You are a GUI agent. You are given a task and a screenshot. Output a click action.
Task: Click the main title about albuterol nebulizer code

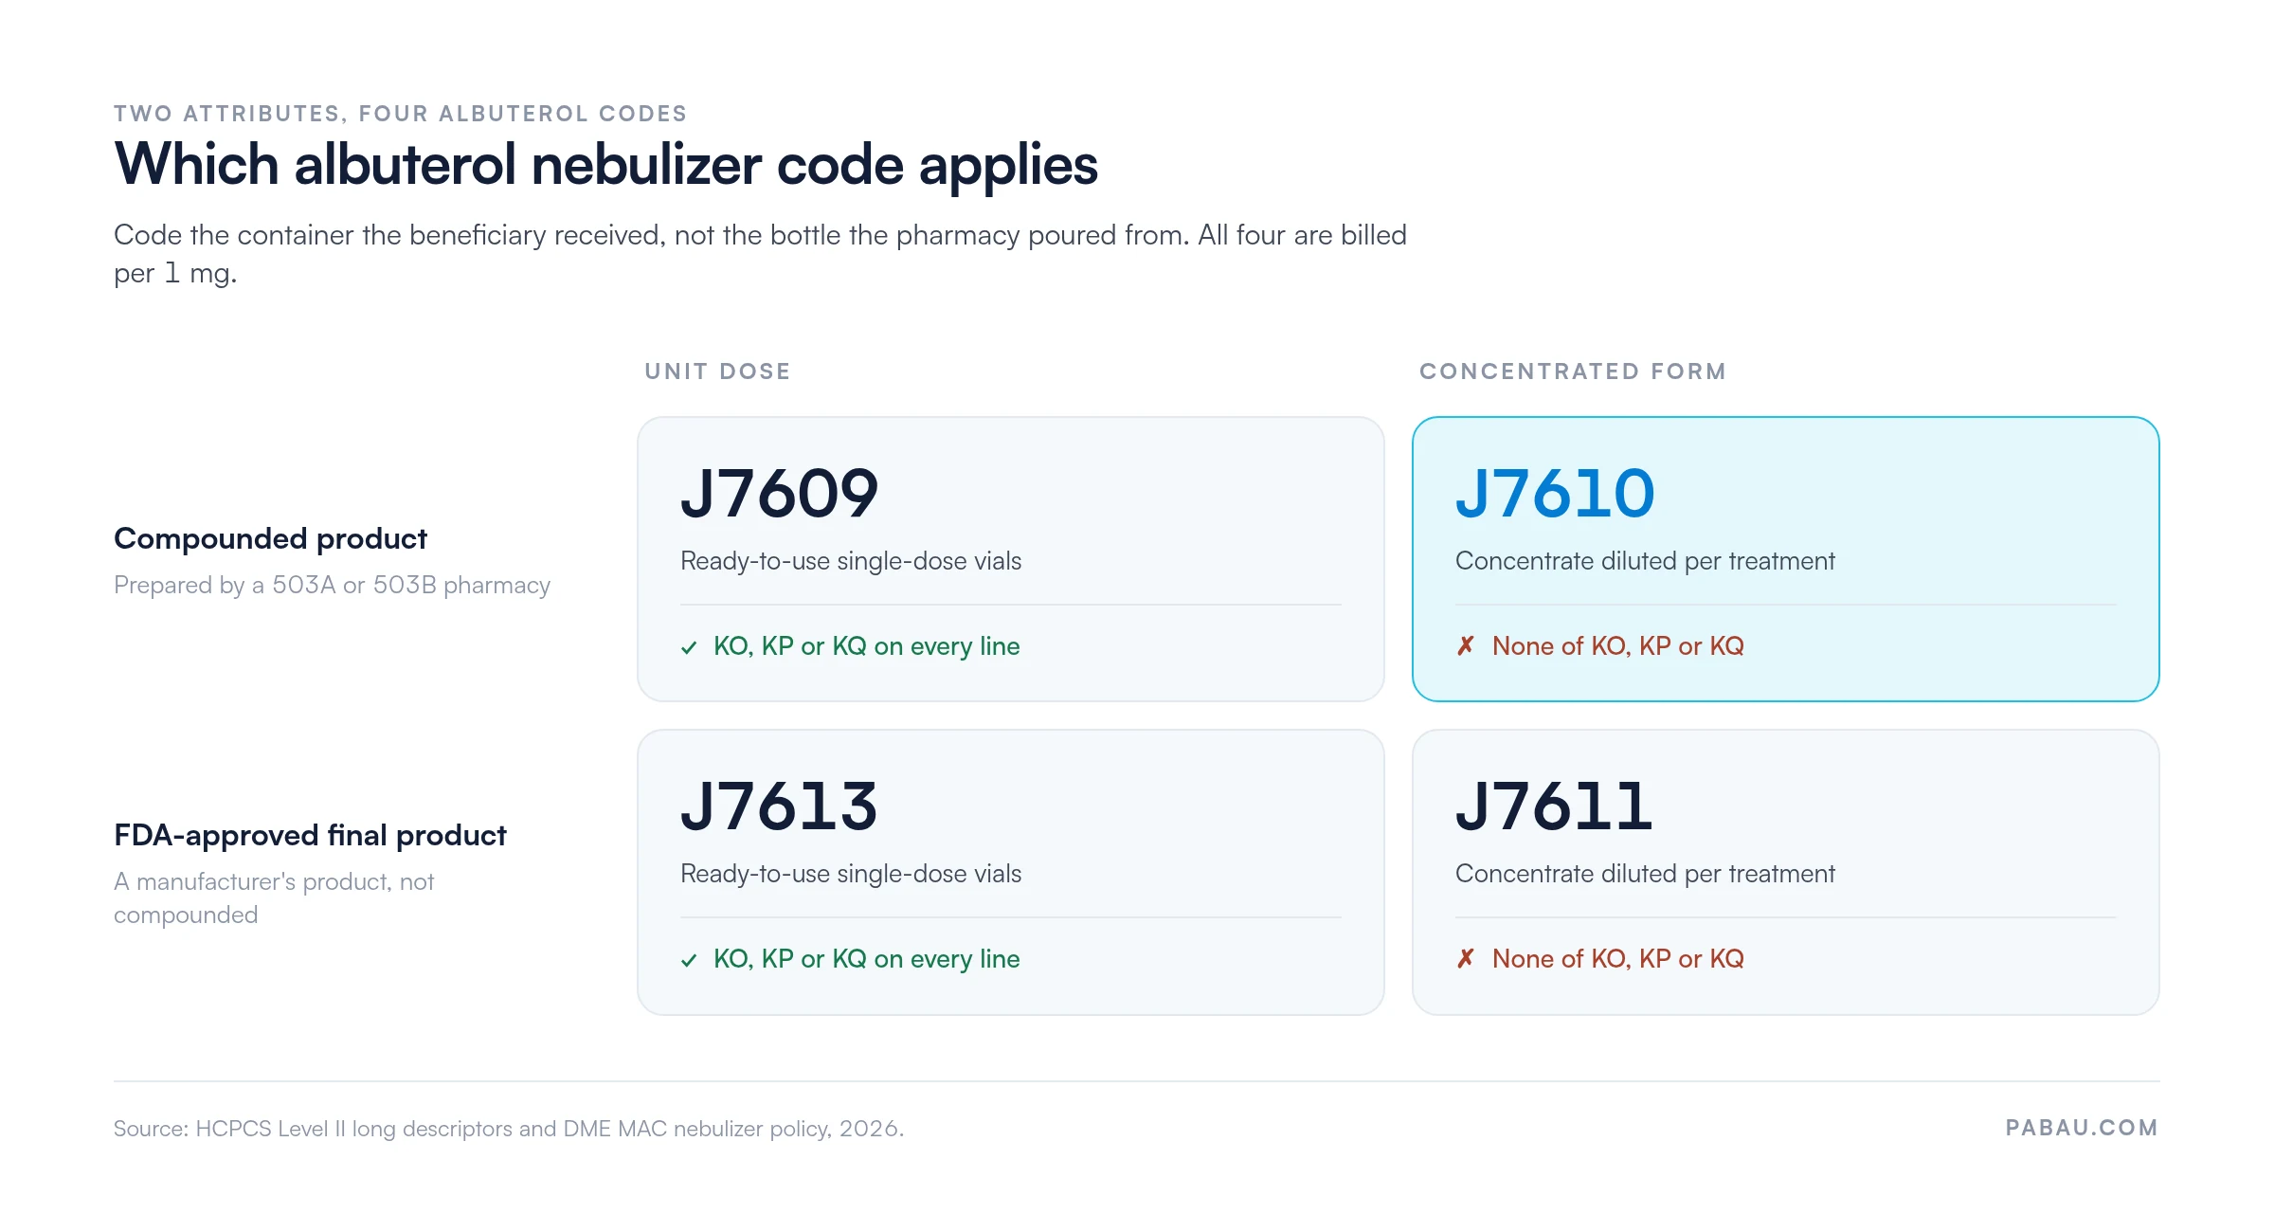pyautogui.click(x=605, y=166)
